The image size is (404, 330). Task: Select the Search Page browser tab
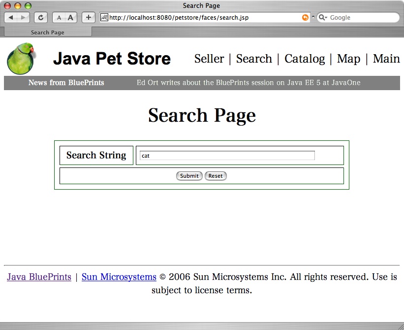(x=48, y=33)
